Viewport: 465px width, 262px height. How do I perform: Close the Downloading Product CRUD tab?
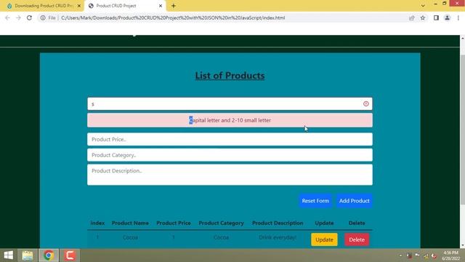(79, 6)
